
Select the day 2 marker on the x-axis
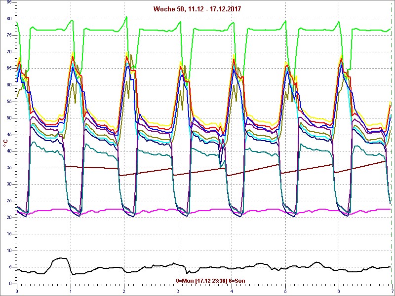[x=124, y=292]
